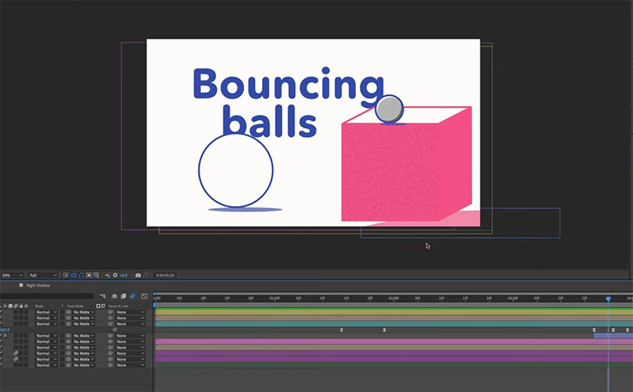Click first matte icon beside Track Matte header

98,306
